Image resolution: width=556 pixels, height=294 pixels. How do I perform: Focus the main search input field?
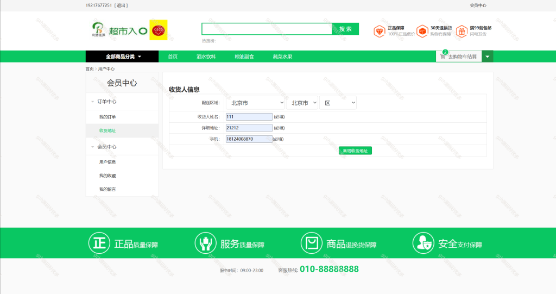[x=267, y=29]
